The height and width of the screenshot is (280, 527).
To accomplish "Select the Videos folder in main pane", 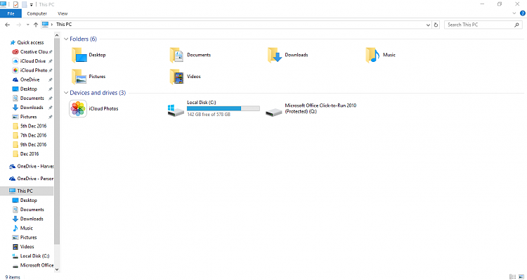I will click(186, 77).
